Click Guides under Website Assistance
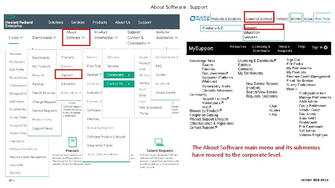This screenshot has width=335, height=188. [x=161, y=75]
